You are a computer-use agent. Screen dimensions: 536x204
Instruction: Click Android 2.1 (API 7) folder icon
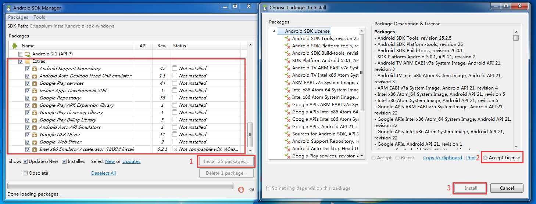pyautogui.click(x=28, y=54)
